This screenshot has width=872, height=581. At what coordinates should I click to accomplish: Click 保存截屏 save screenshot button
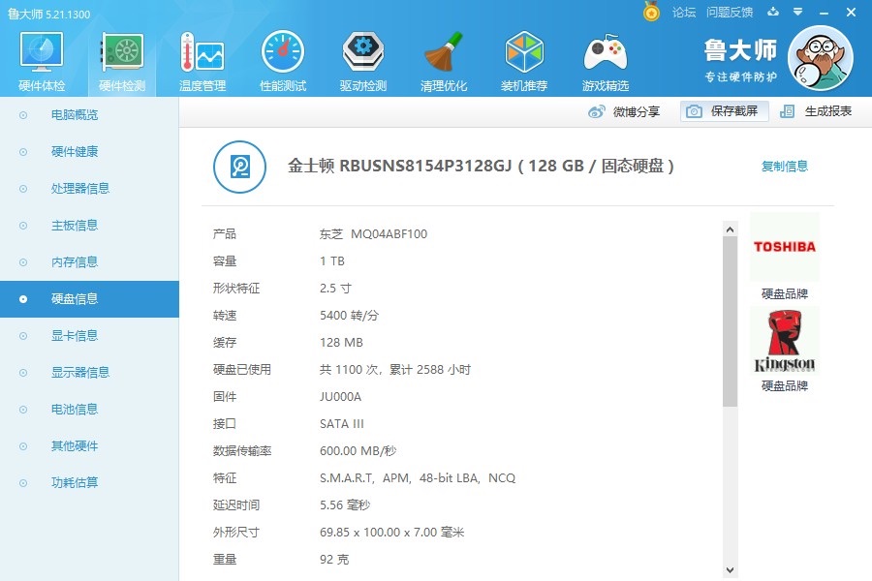coord(724,111)
